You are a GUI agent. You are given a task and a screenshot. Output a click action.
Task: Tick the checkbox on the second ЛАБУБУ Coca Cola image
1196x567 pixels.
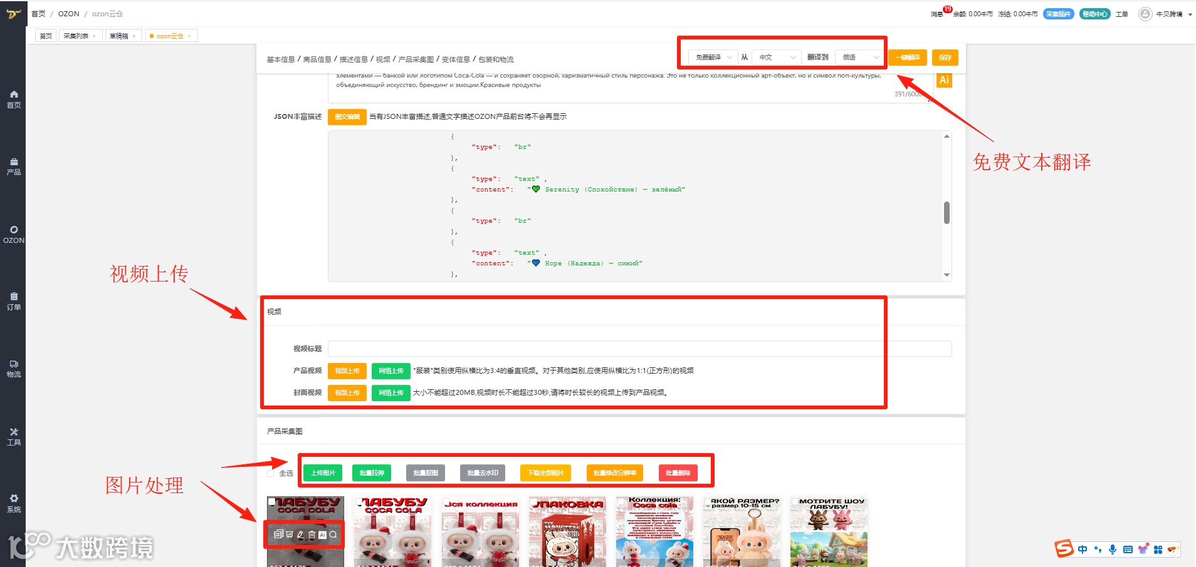(x=359, y=501)
